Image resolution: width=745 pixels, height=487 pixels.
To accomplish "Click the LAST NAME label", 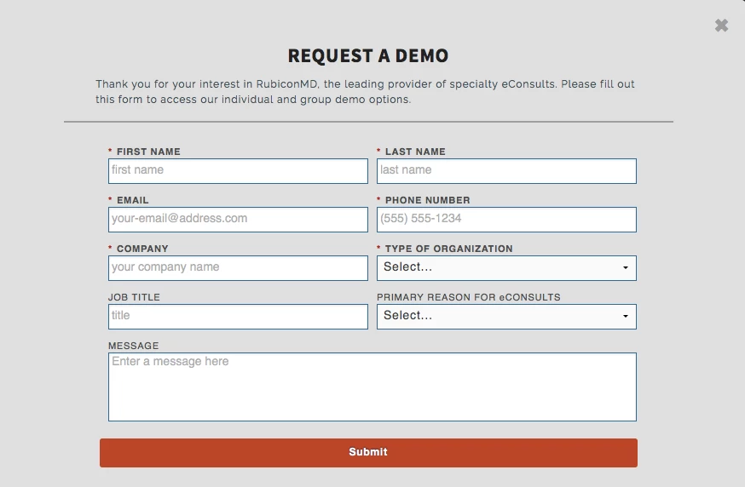I will 415,152.
